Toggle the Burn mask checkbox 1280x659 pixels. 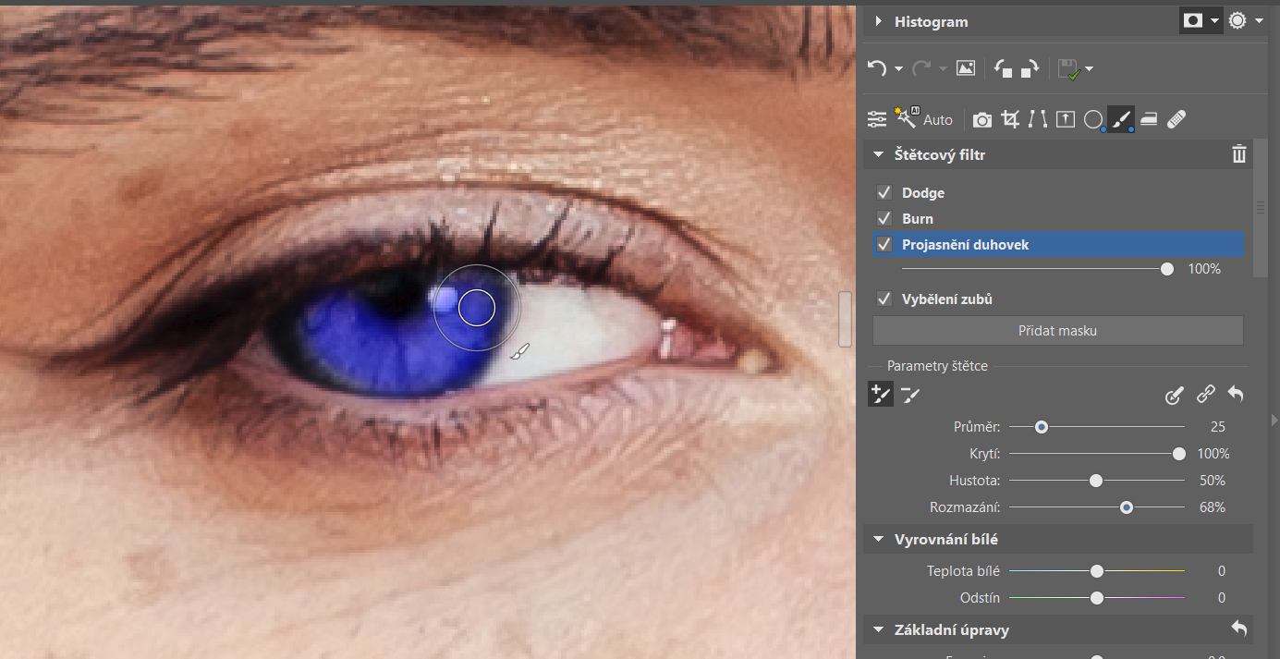884,219
